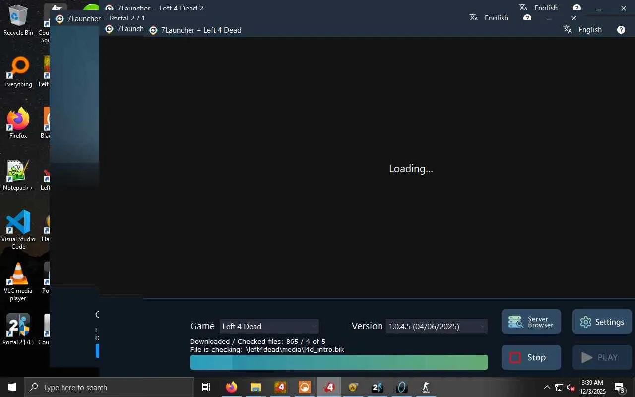Select the Portal 2 [7L] desktop shortcut
This screenshot has width=635, height=397.
(18, 330)
